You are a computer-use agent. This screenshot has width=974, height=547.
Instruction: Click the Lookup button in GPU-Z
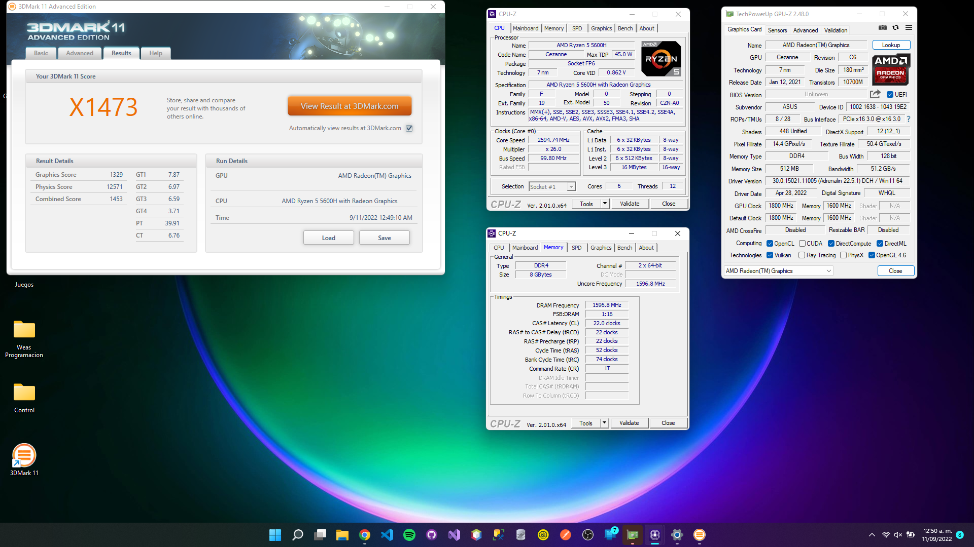tap(891, 45)
